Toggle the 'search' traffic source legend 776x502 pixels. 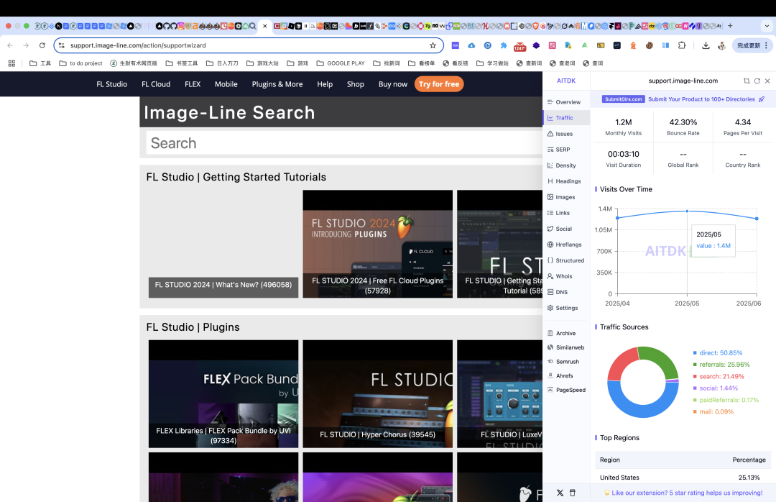pos(719,377)
